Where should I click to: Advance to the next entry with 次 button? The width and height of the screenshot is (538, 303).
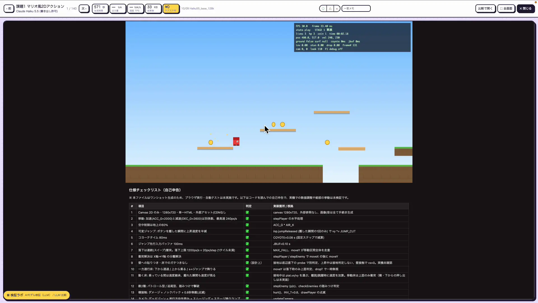tap(84, 8)
